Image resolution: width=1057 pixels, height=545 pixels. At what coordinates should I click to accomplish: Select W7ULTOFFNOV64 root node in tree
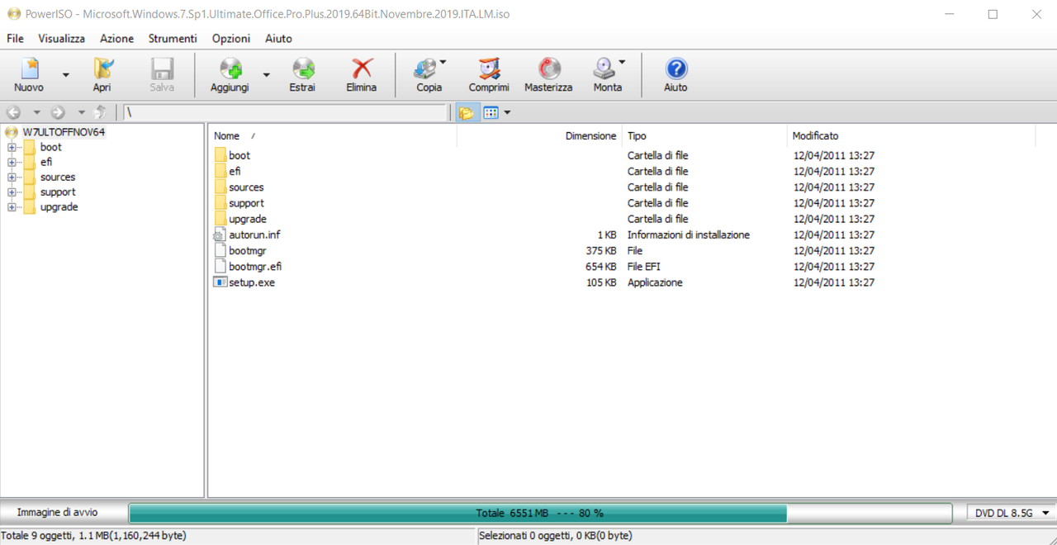click(x=64, y=132)
